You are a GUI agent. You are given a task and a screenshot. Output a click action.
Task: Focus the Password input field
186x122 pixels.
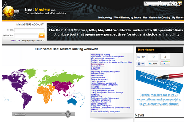tap(26, 35)
